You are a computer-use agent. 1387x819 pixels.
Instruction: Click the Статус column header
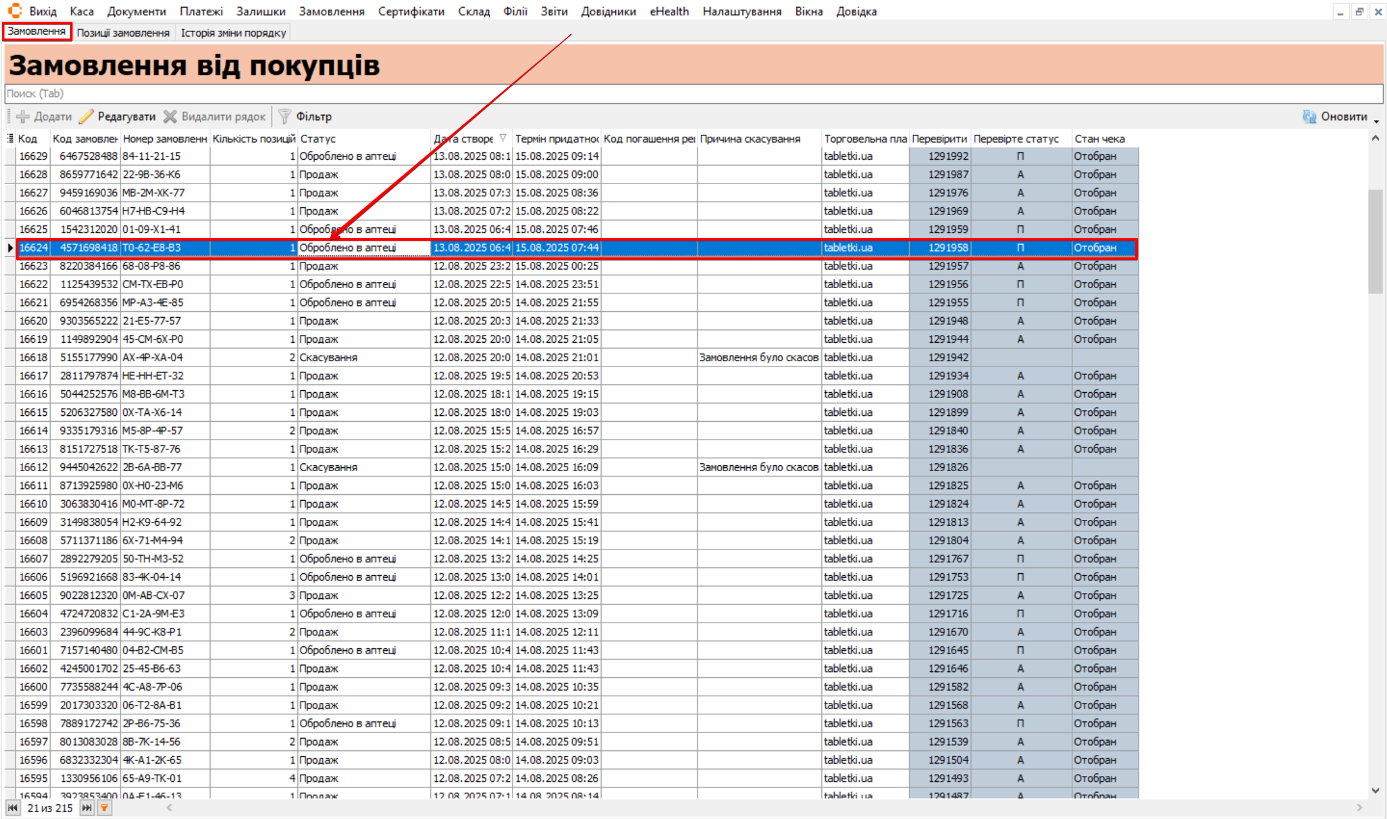[318, 139]
